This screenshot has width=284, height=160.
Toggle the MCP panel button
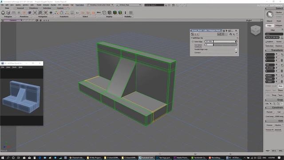(x=268, y=151)
